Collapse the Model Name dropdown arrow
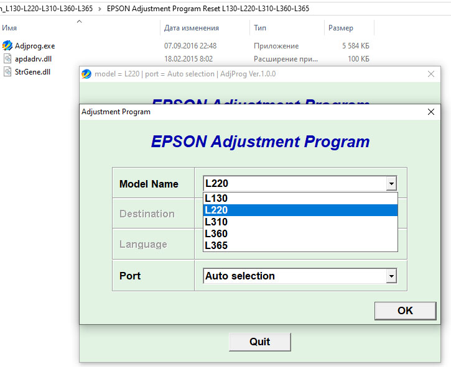 pos(391,184)
